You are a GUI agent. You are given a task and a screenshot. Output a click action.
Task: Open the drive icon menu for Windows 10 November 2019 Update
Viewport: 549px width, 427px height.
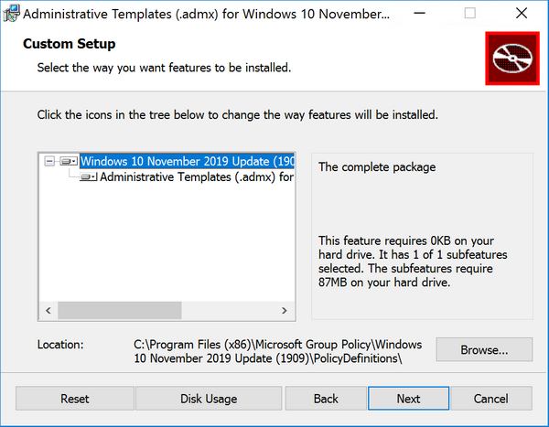[69, 161]
